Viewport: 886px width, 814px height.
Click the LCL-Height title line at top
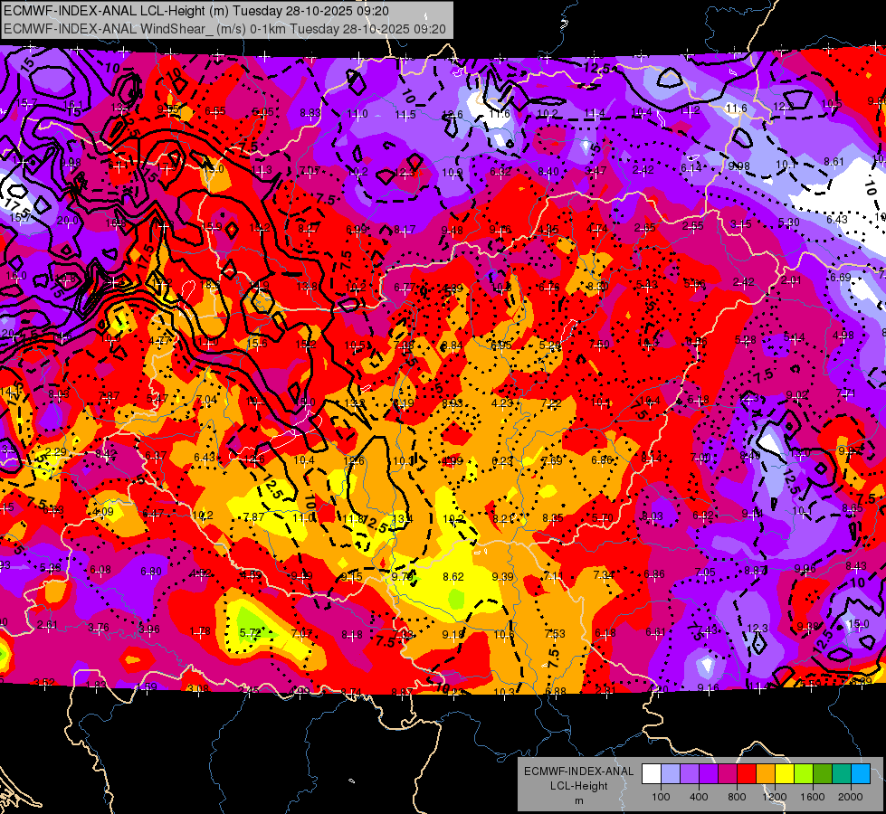click(195, 11)
